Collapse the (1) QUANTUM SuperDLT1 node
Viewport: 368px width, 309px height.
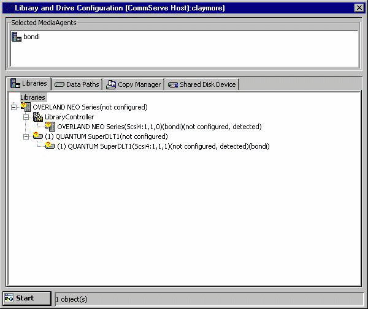26,136
